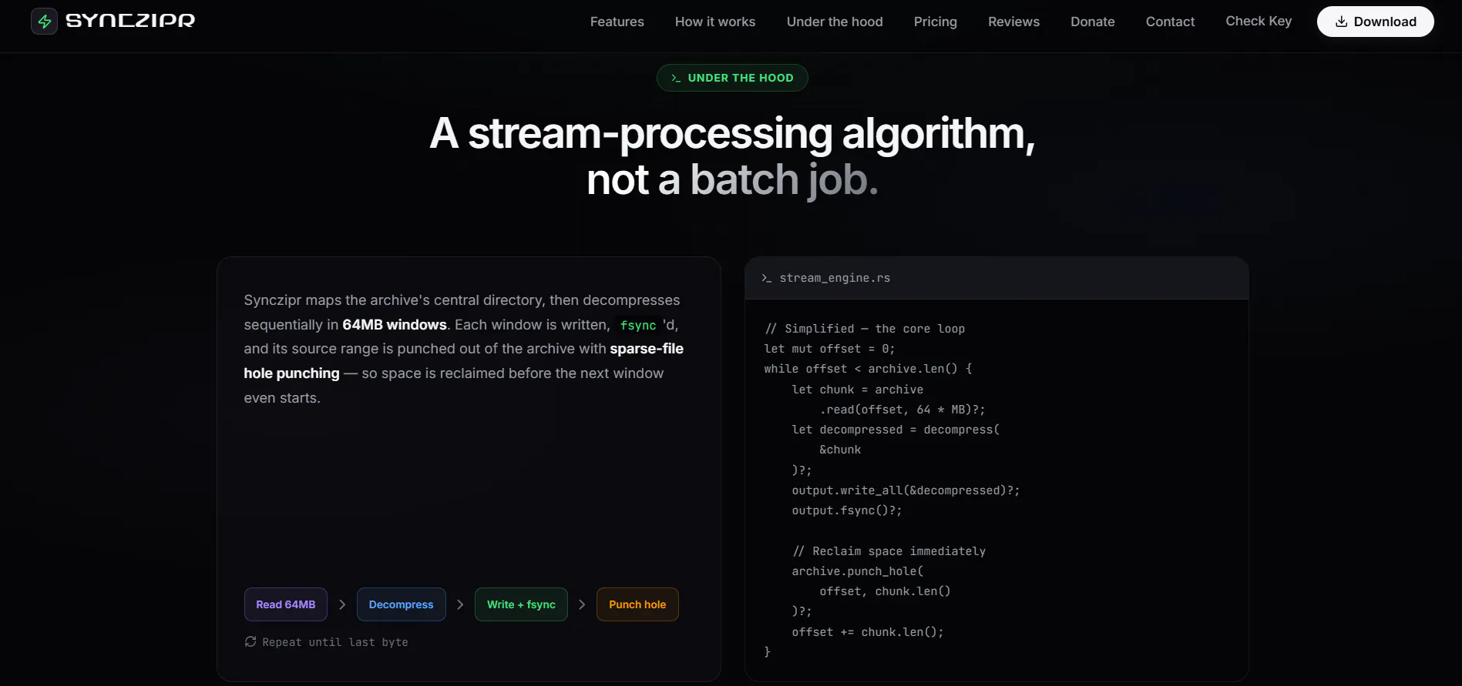This screenshot has height=686, width=1462.
Task: Click code line 'let decompressed = decompress('
Action: coord(896,430)
